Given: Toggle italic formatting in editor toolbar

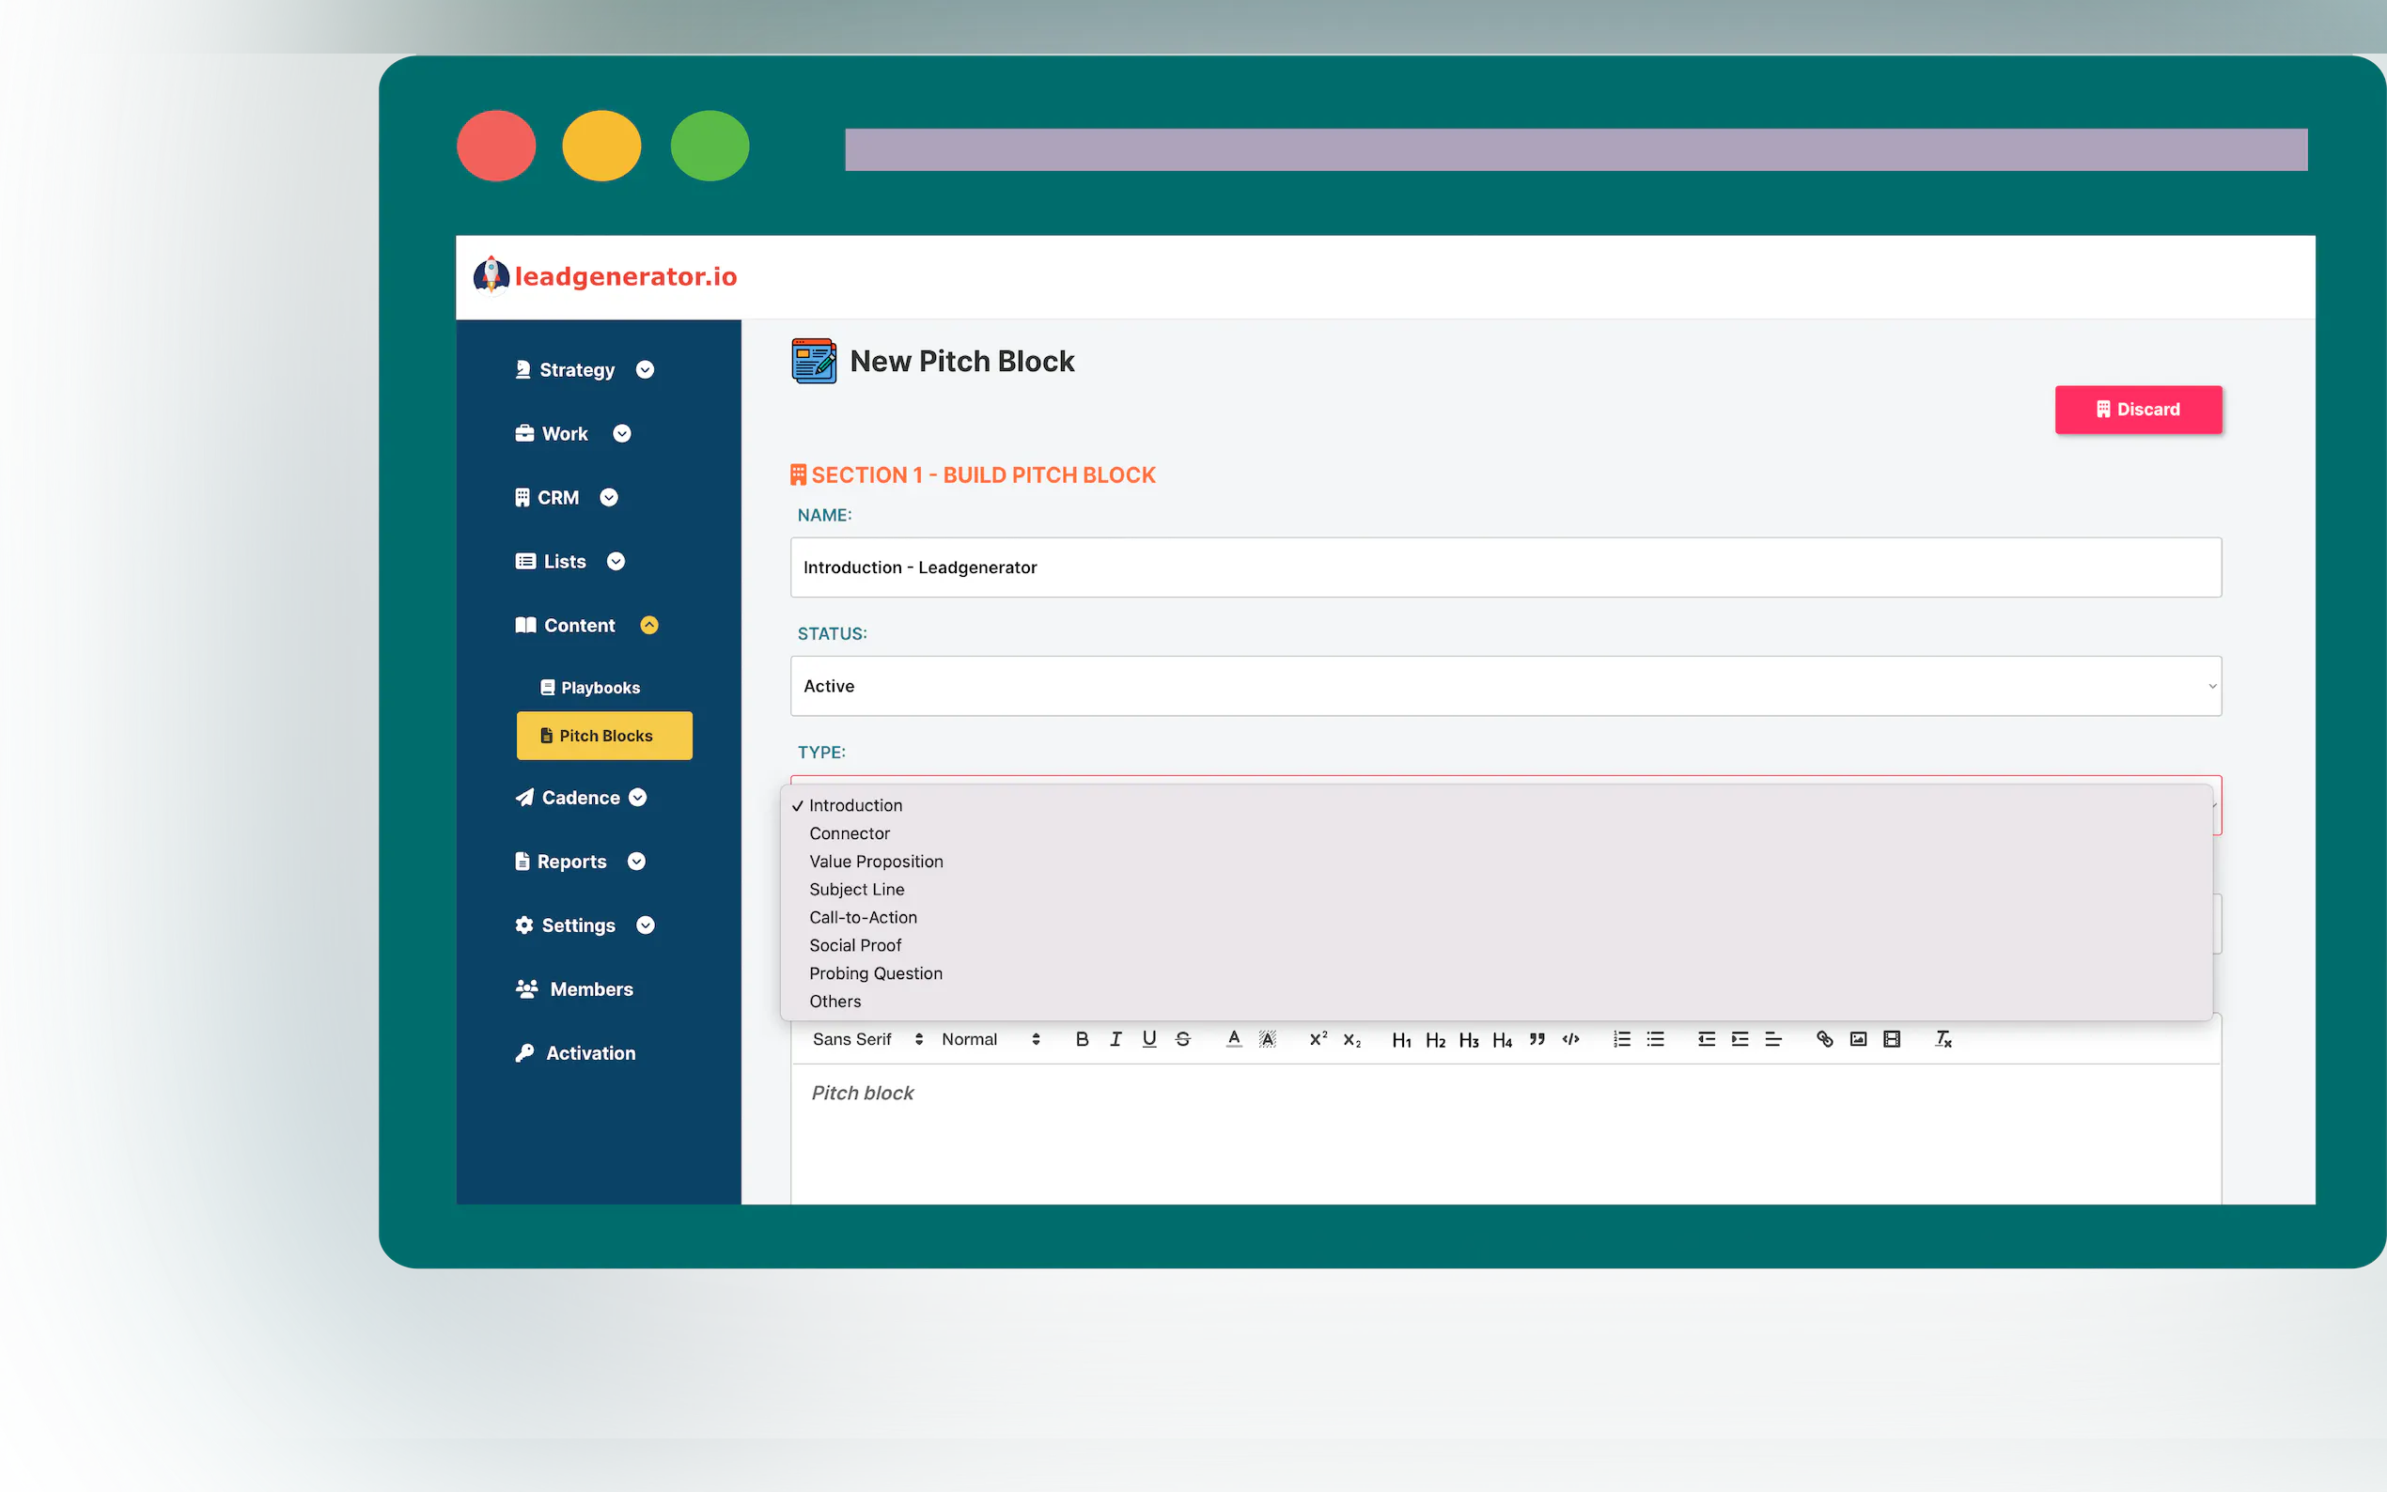Looking at the screenshot, I should (x=1115, y=1039).
